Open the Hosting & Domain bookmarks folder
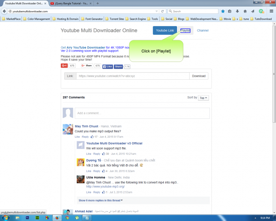Image resolution: width=276 pixels, height=221 pixels. pyautogui.click(x=66, y=19)
